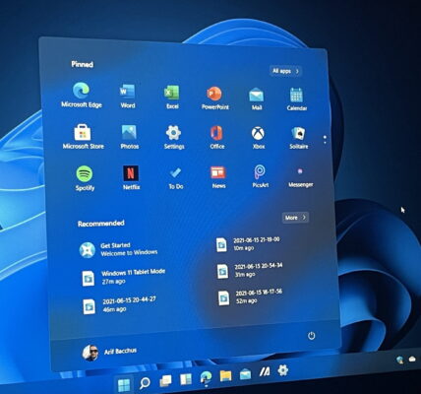Launch the Photos app
This screenshot has height=394, width=421.
129,137
